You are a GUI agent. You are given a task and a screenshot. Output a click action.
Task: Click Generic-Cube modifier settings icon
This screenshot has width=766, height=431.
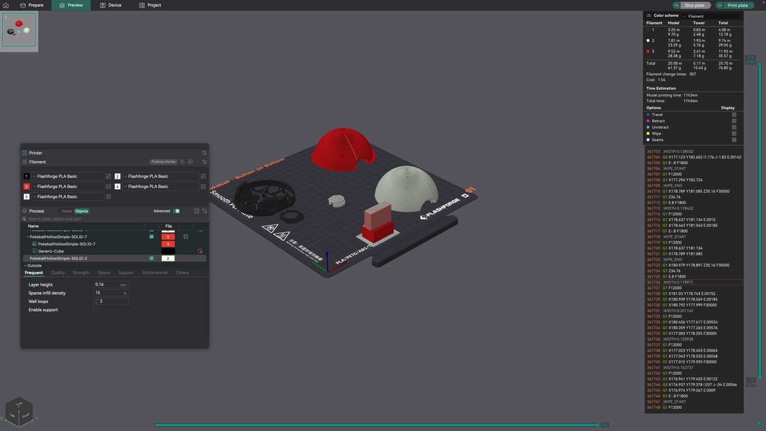(200, 251)
